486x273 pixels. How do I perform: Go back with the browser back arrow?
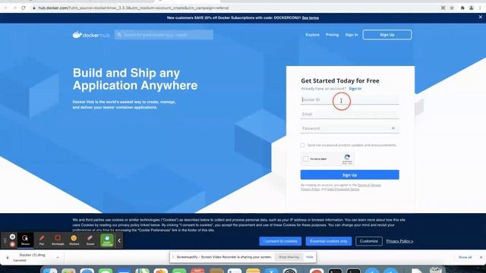tap(5, 8)
